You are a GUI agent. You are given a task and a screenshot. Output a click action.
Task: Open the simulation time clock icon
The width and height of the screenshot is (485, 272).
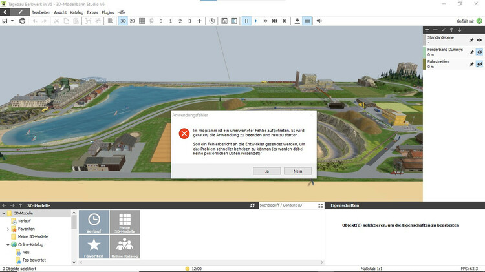point(212,21)
